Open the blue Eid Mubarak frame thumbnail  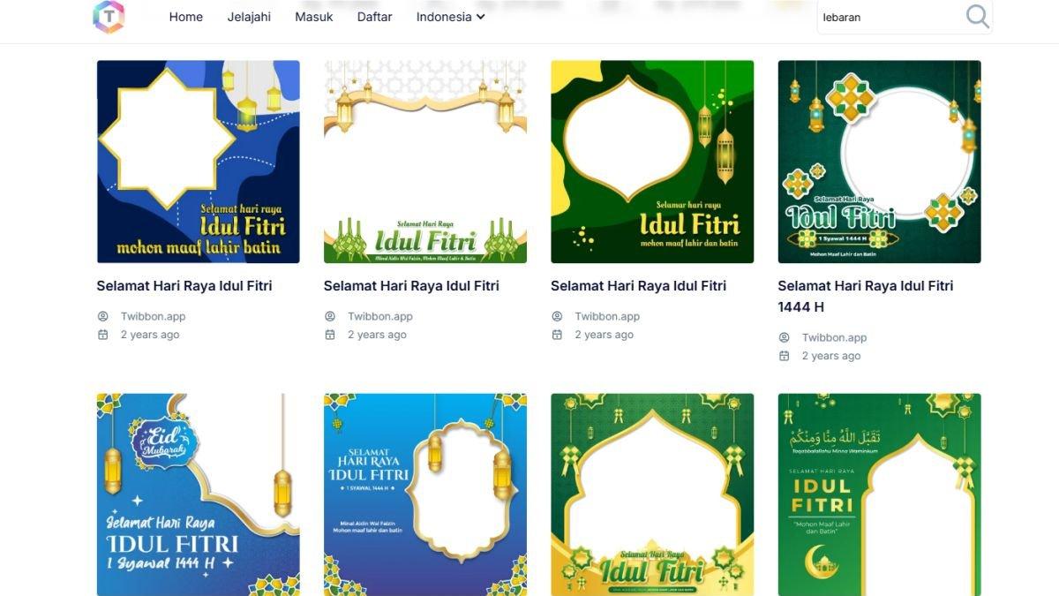pos(199,494)
